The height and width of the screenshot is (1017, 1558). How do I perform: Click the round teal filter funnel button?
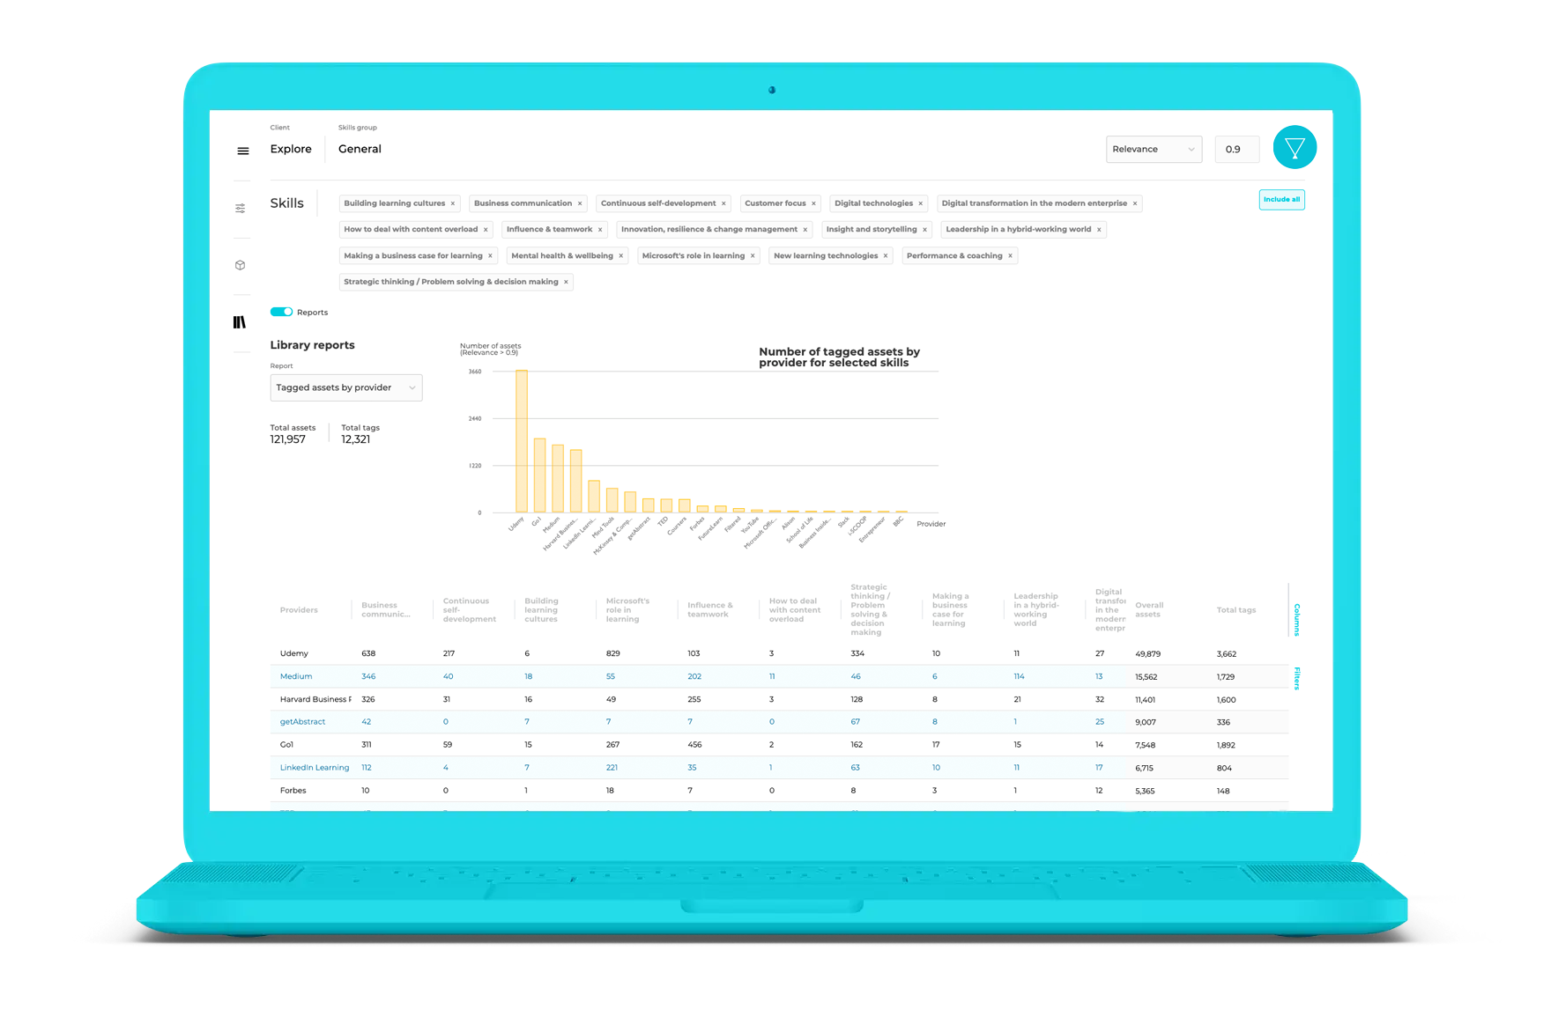[x=1295, y=148]
